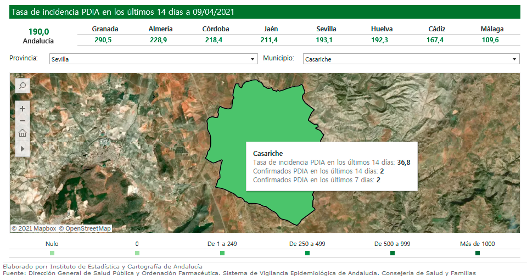Reset map to home view

(23, 133)
